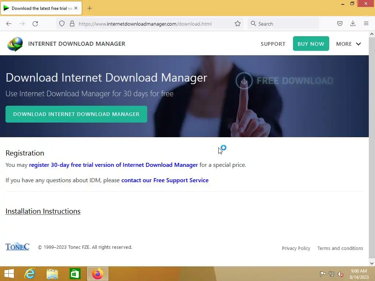Open a new tab with plus button

[89, 8]
